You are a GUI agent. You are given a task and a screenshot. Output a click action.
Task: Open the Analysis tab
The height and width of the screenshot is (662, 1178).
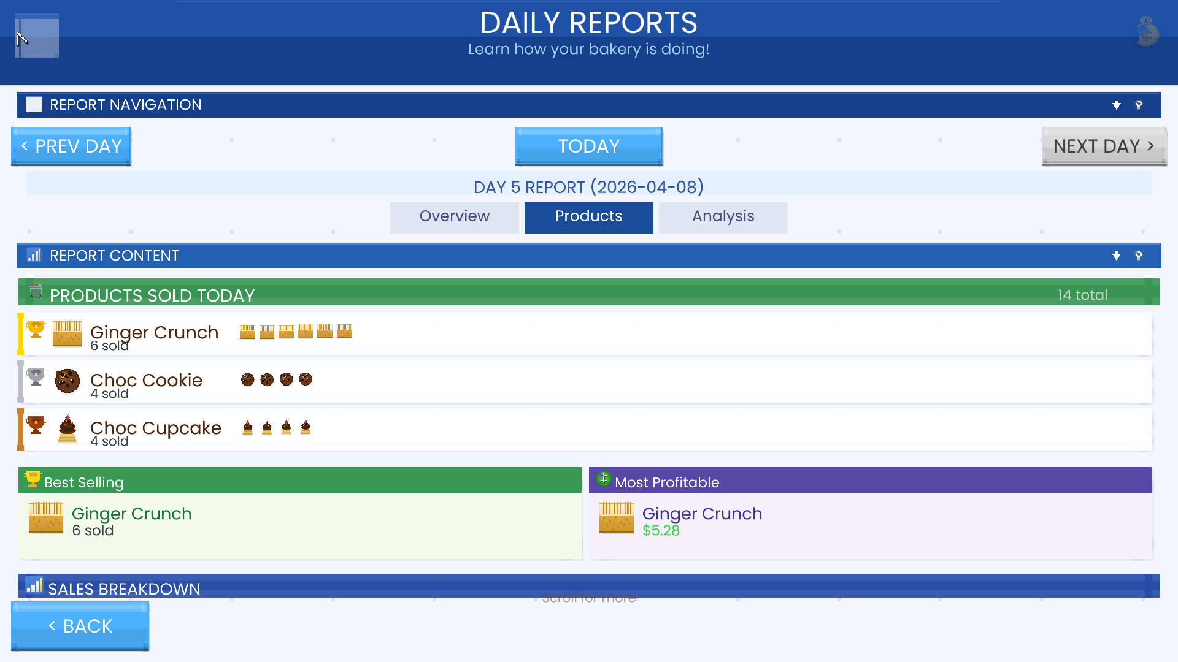(723, 217)
